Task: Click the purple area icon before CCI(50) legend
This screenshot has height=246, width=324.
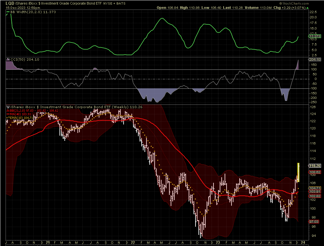Action: [8, 59]
